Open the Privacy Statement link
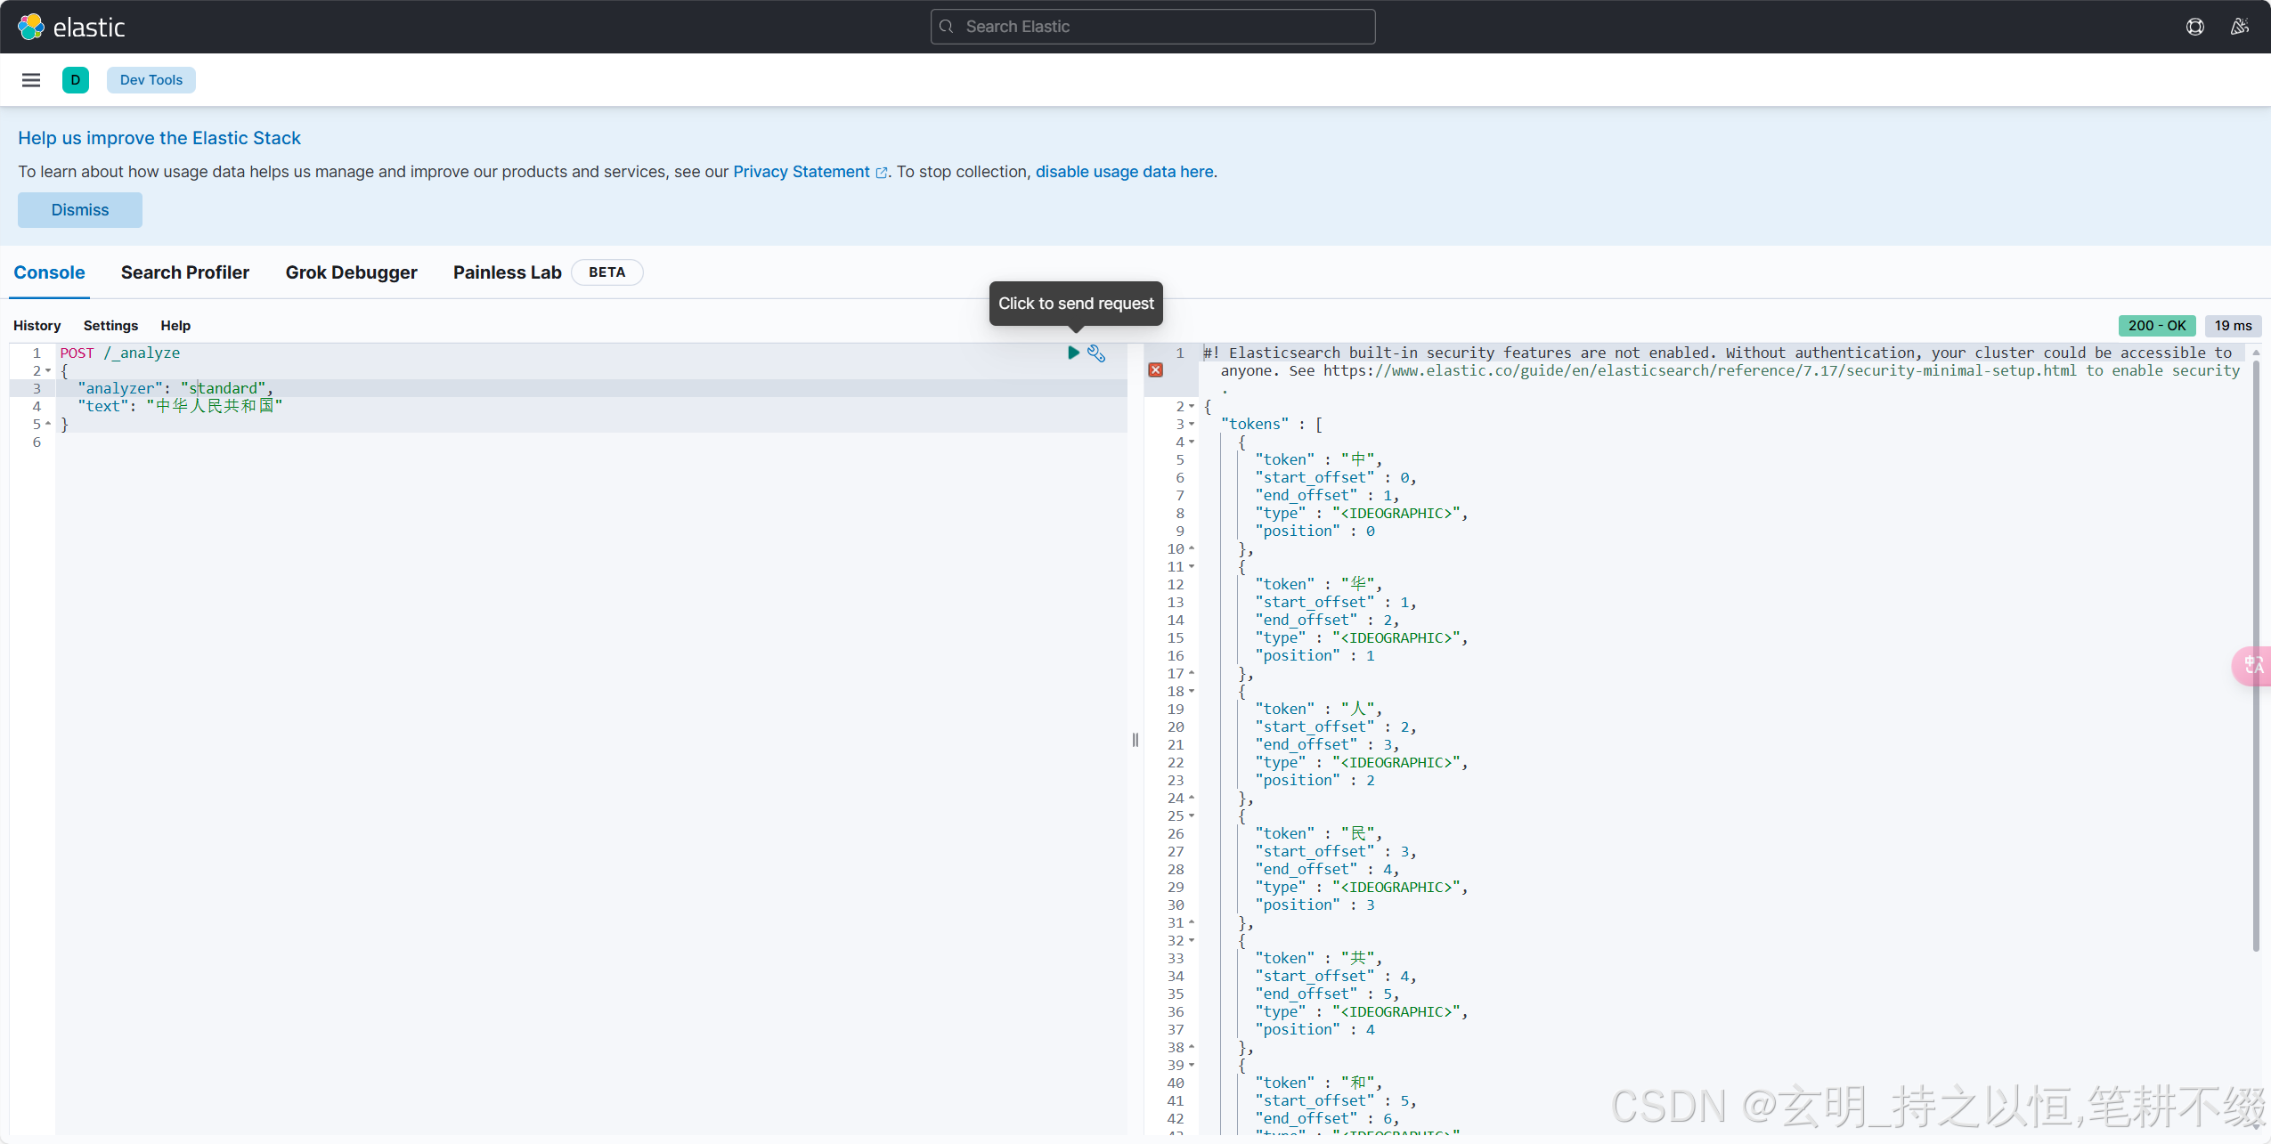 pos(801,172)
